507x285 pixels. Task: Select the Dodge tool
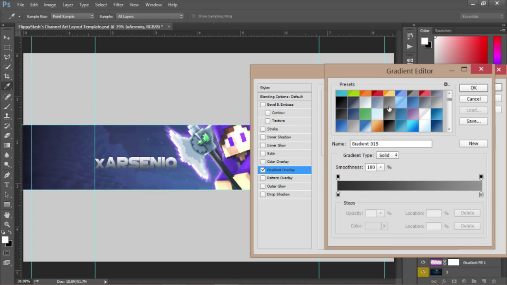pos(7,165)
